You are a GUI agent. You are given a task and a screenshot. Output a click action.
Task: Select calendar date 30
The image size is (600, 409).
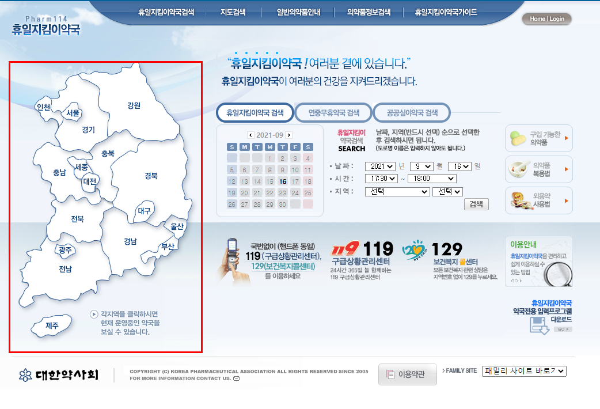tap(282, 204)
